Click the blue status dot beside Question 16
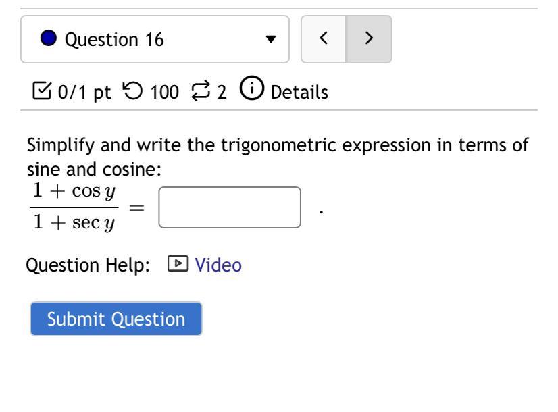This screenshot has height=412, width=558. pyautogui.click(x=50, y=40)
